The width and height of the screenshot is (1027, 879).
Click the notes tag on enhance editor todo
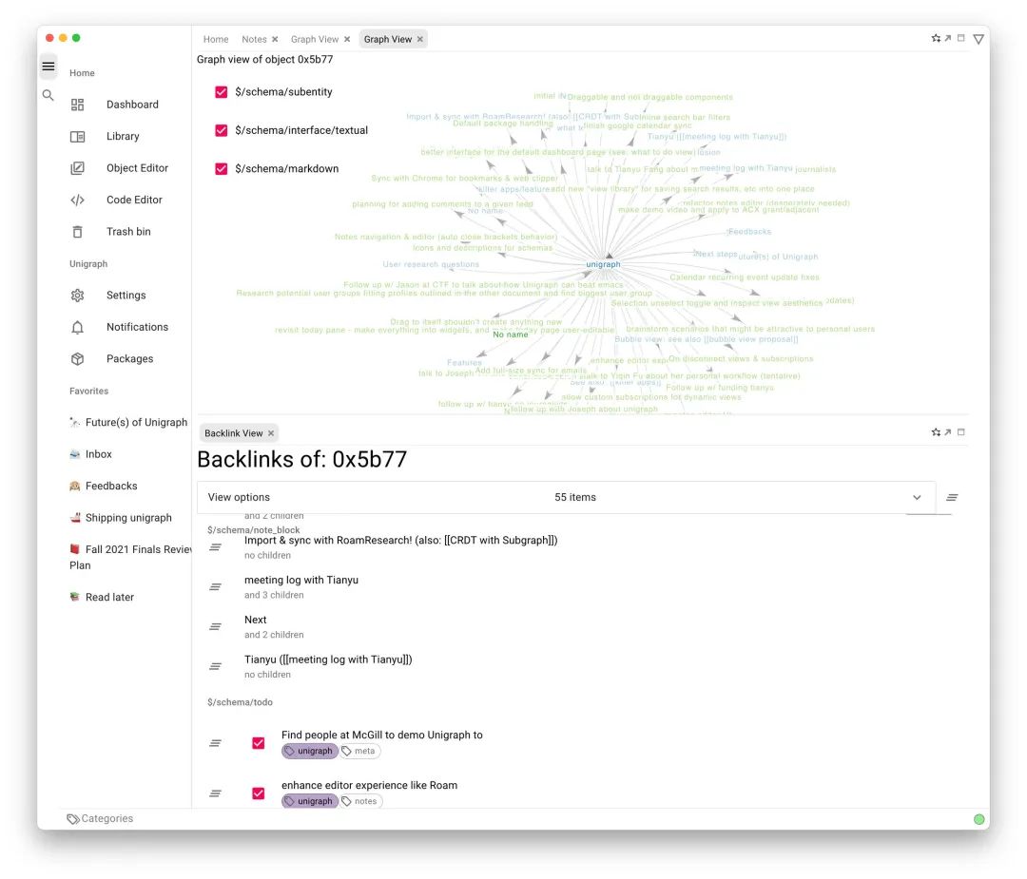(x=361, y=802)
